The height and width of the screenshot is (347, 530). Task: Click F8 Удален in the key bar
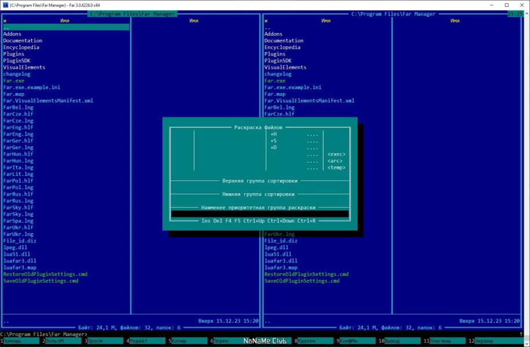(x=315, y=341)
